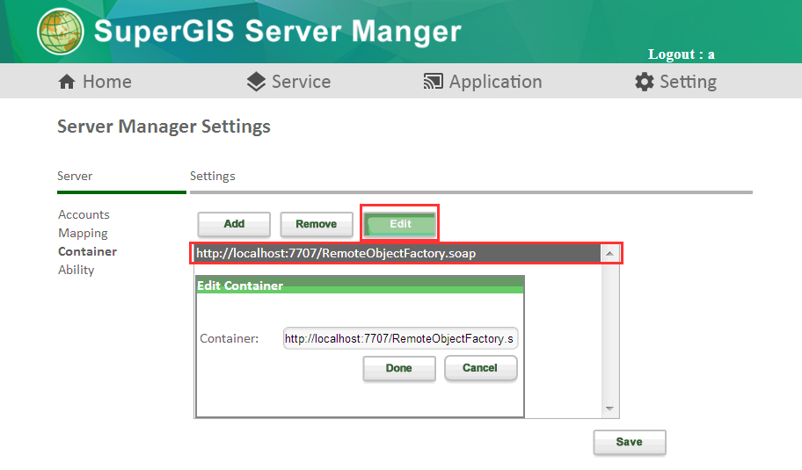
Task: Log out using the Logout link
Action: 681,54
